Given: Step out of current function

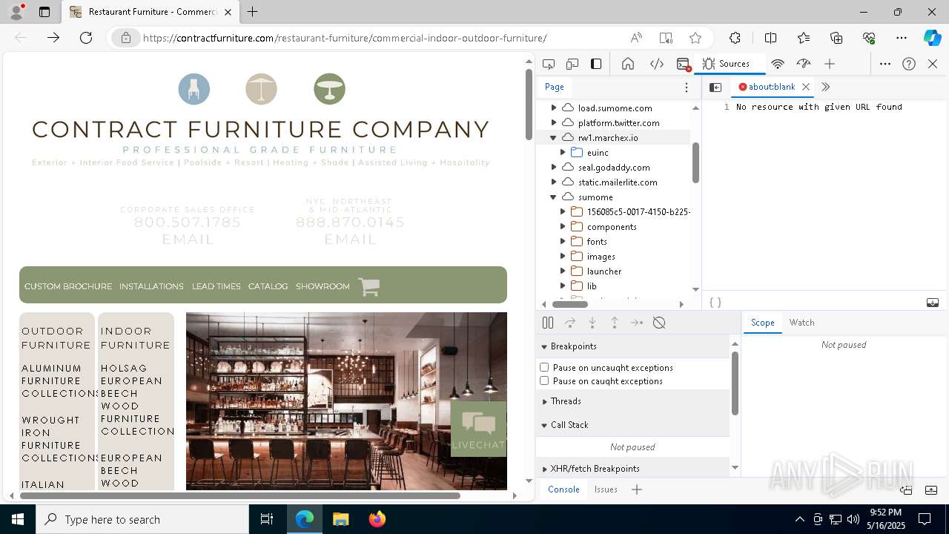Looking at the screenshot, I should pyautogui.click(x=615, y=323).
